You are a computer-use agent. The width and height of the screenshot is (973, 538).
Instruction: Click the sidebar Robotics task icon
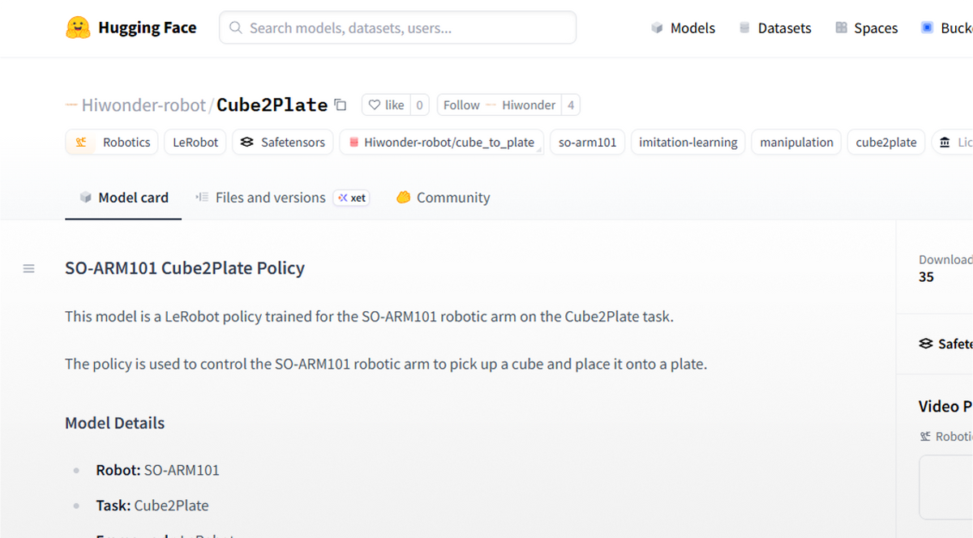(925, 436)
